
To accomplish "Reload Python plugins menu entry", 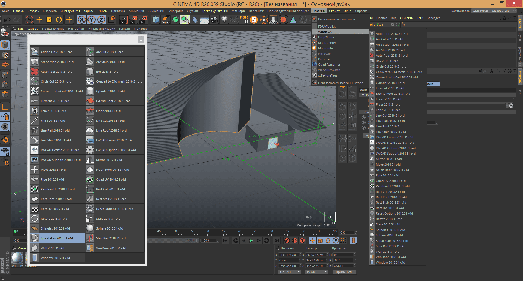I will pyautogui.click(x=340, y=83).
